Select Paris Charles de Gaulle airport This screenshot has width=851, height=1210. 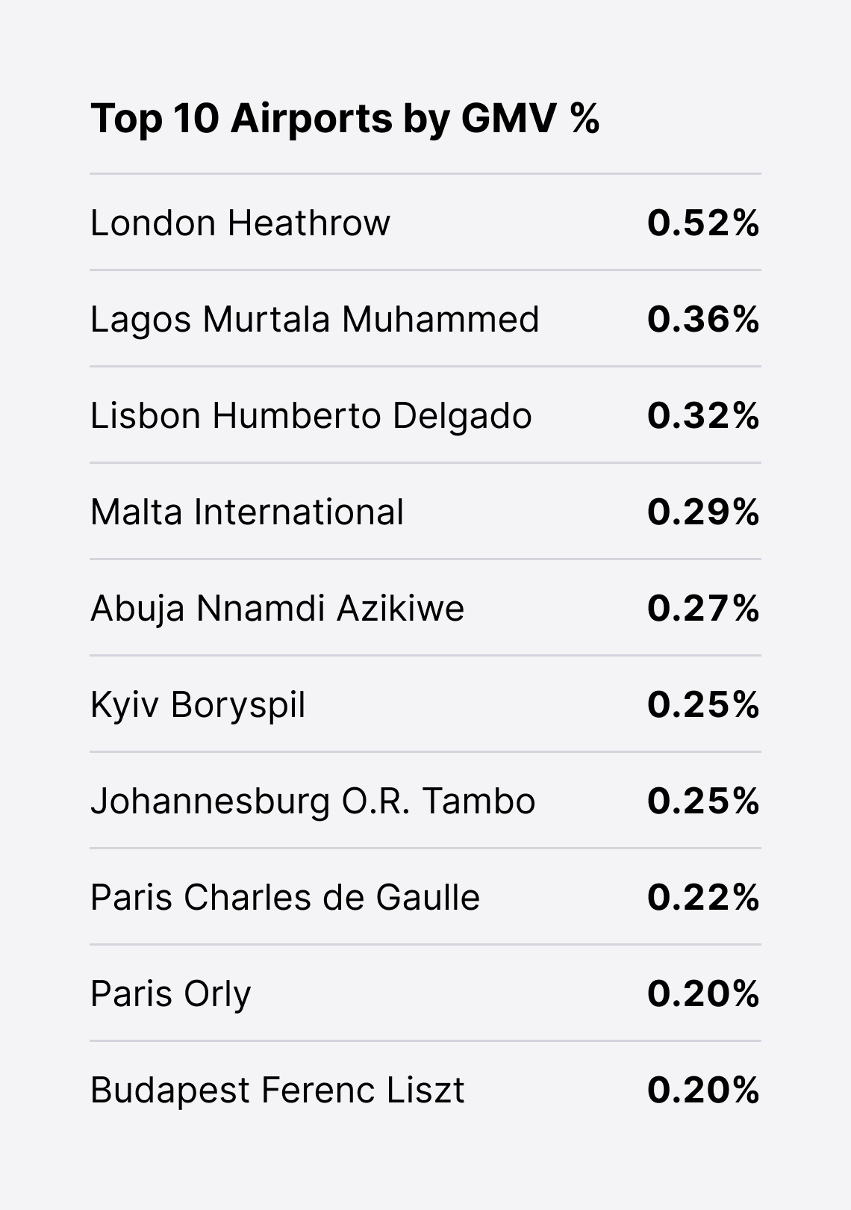285,897
